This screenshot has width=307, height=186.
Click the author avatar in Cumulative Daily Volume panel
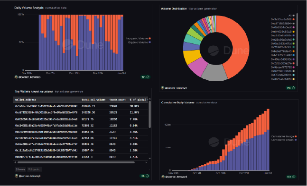coord(163,177)
